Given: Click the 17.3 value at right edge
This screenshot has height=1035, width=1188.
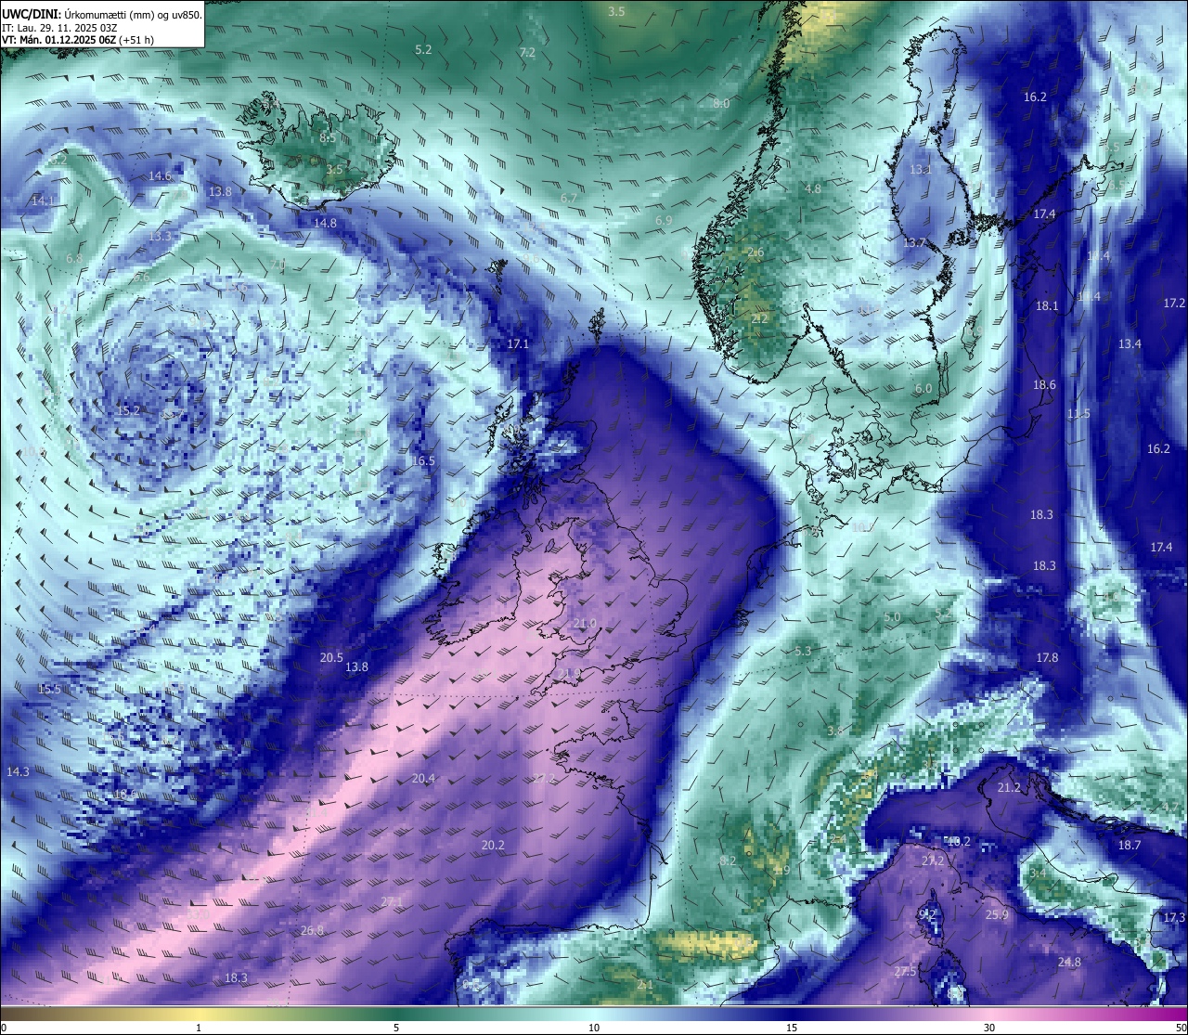Looking at the screenshot, I should (1174, 917).
